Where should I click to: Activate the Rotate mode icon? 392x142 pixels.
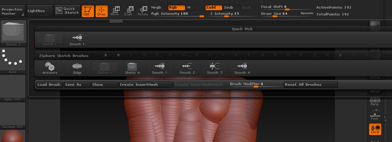coord(143,11)
